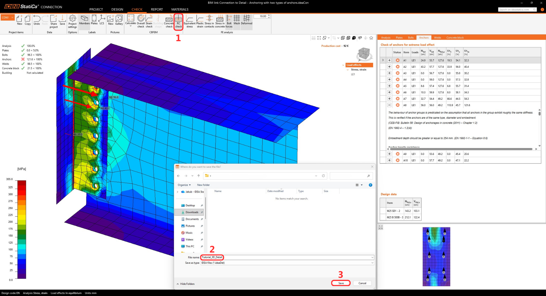Expand anchor A2 row details
Image resolution: width=546 pixels, height=296 pixels.
point(389,67)
